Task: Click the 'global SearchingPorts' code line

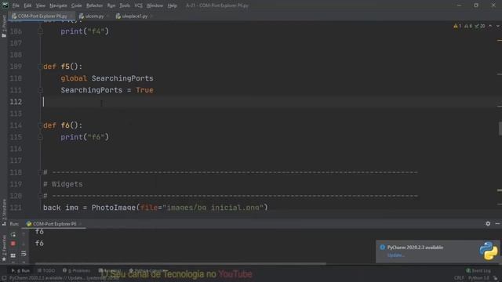Action: coord(107,78)
